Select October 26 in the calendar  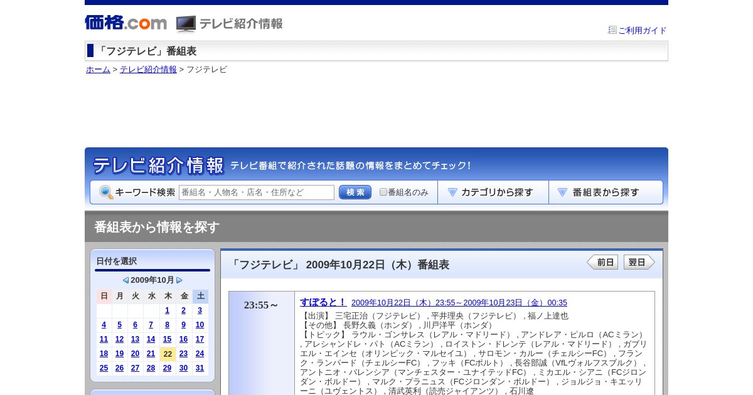click(x=120, y=368)
